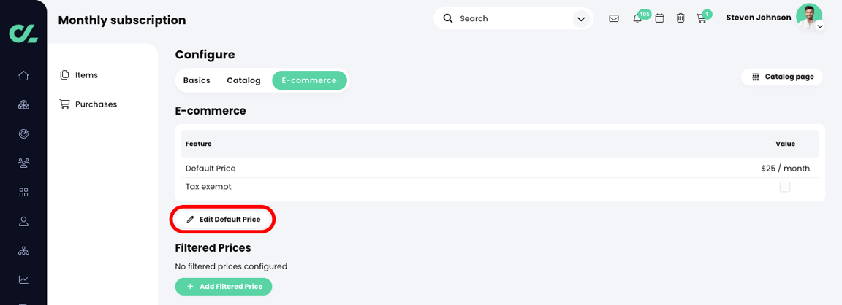Open the analytics chart sidebar icon

tap(23, 279)
